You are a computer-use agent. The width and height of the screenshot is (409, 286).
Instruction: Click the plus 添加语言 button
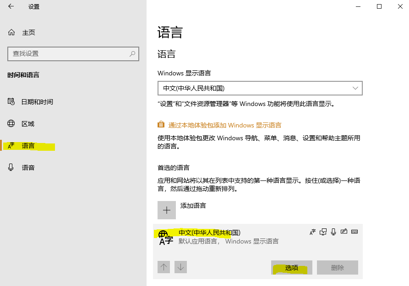point(167,210)
